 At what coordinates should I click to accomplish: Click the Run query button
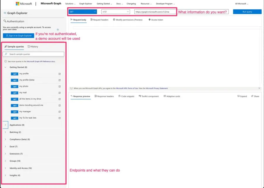[247, 12]
